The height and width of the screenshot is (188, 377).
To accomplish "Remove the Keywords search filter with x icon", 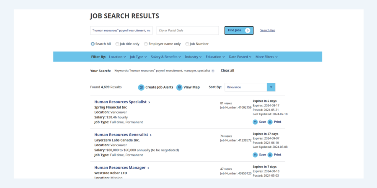I will (x=213, y=71).
